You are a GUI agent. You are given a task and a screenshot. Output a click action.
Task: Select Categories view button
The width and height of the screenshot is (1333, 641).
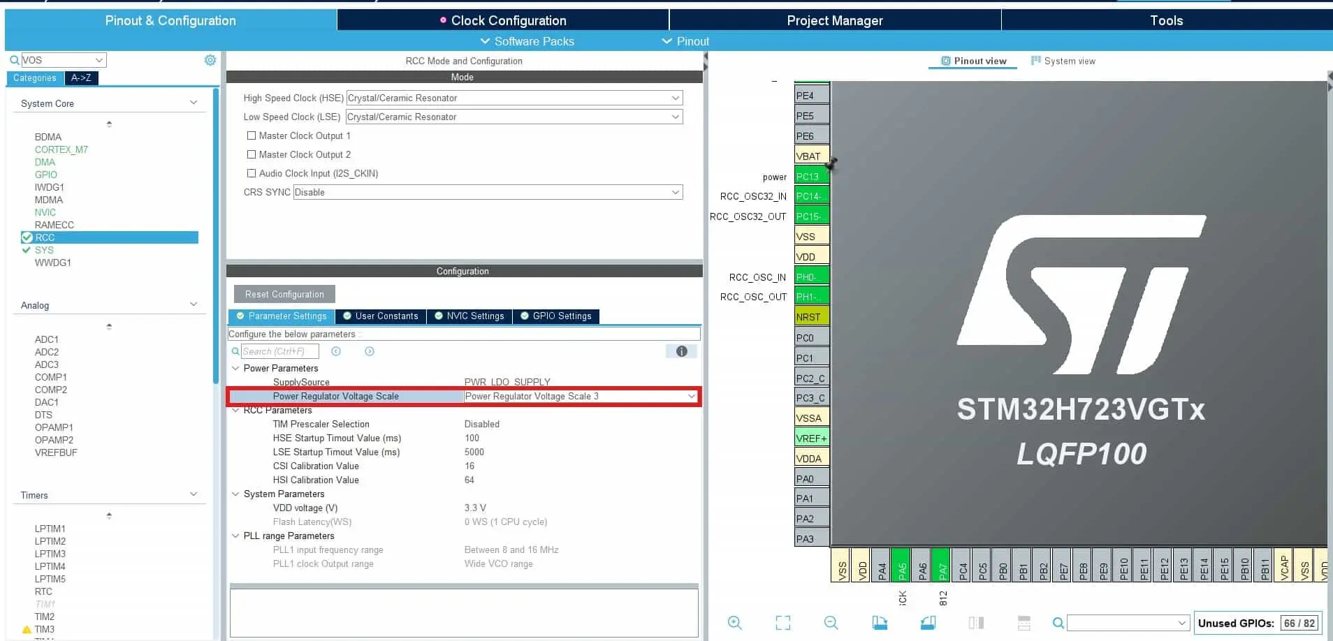[35, 78]
